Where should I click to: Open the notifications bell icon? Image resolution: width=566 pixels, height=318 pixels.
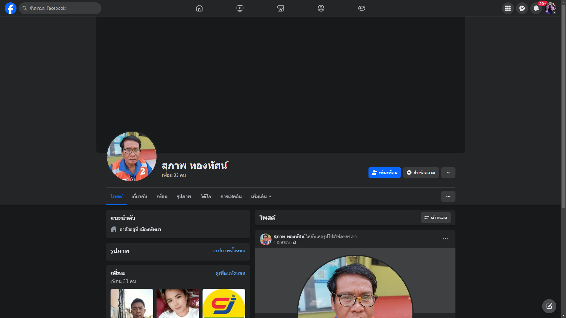tap(536, 8)
